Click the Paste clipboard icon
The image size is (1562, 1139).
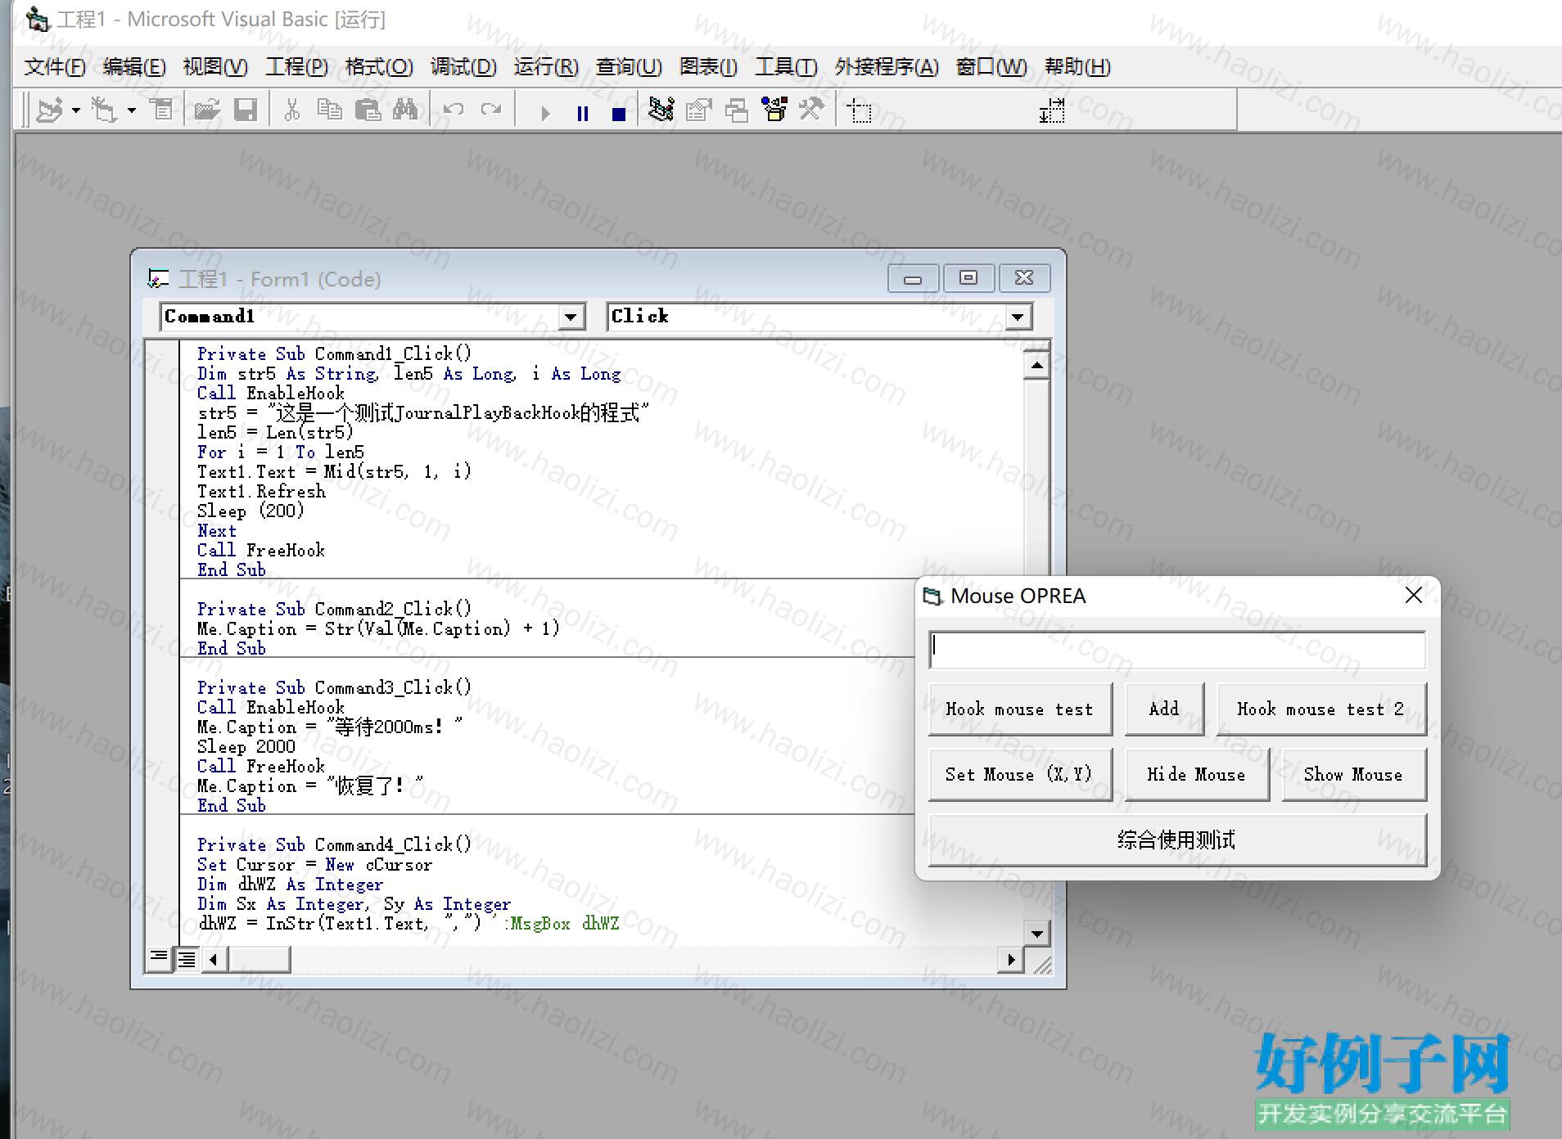(368, 110)
